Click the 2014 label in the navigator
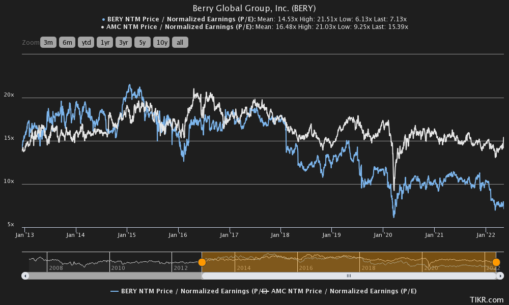 coord(244,268)
